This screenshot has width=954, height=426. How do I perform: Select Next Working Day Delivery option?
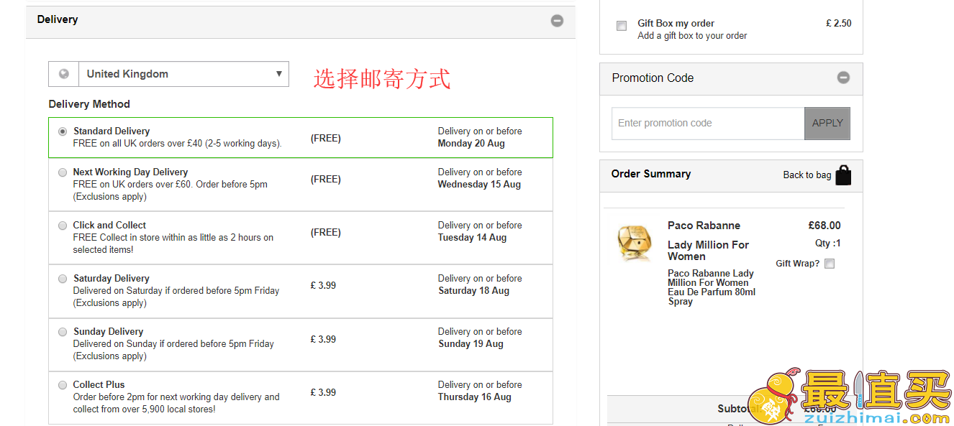(x=63, y=172)
